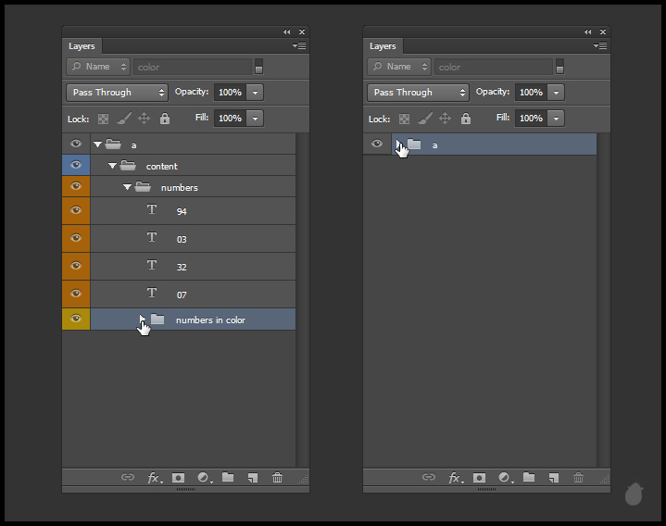Hide the 'content' group via eye icon
The image size is (666, 526).
click(x=76, y=166)
